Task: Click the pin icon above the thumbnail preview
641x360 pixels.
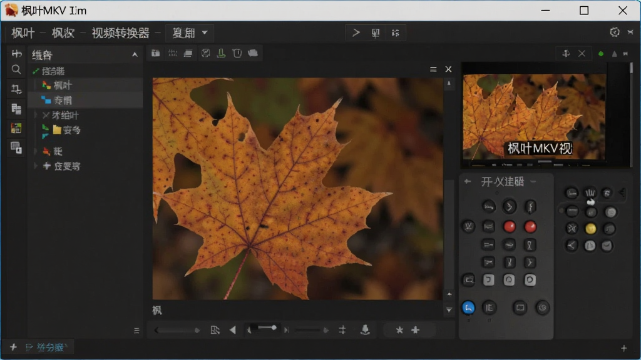Action: click(566, 54)
